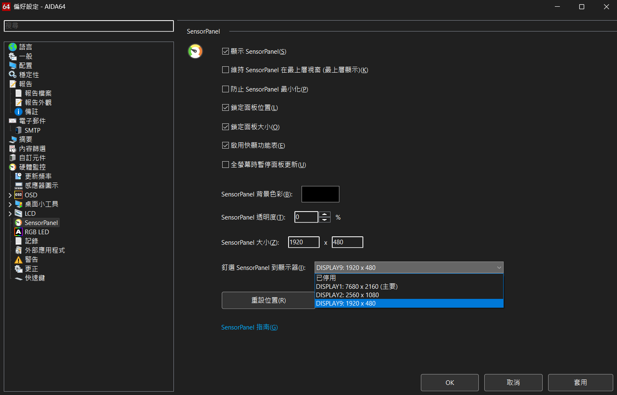
Task: Click the 警告 warning triangle icon
Action: (18, 260)
